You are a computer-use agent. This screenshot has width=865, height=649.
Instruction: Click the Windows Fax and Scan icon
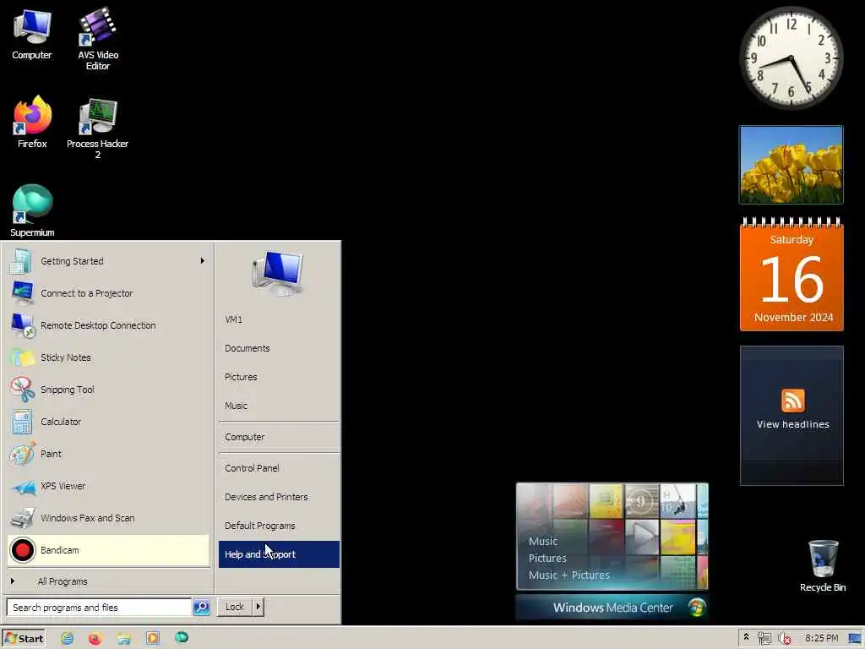[x=22, y=518]
